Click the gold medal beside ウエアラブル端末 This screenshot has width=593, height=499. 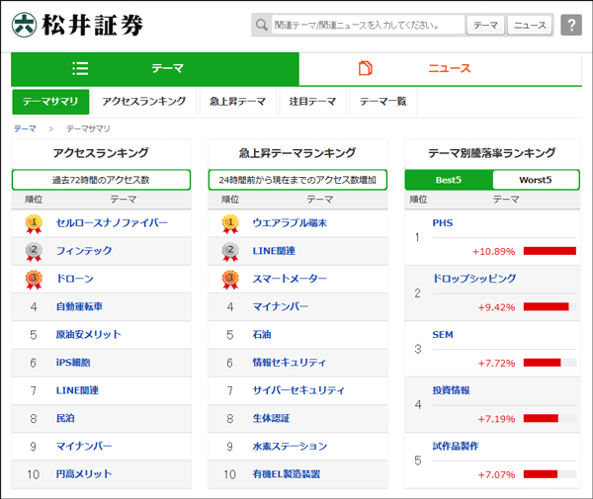pyautogui.click(x=230, y=223)
